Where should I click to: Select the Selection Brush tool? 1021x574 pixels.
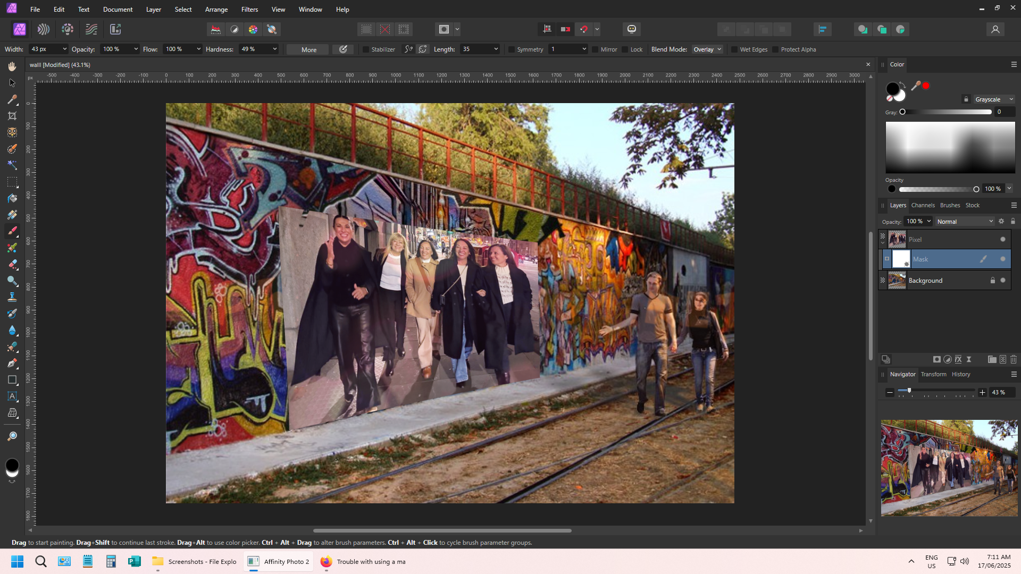point(12,149)
